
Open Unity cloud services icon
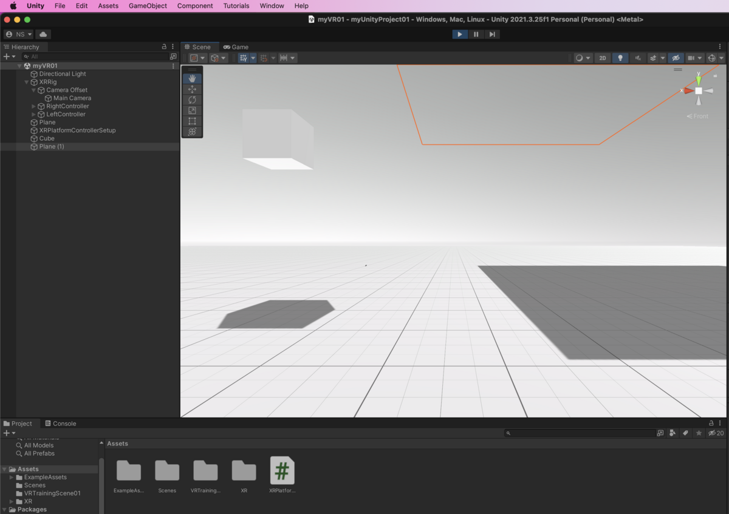43,35
